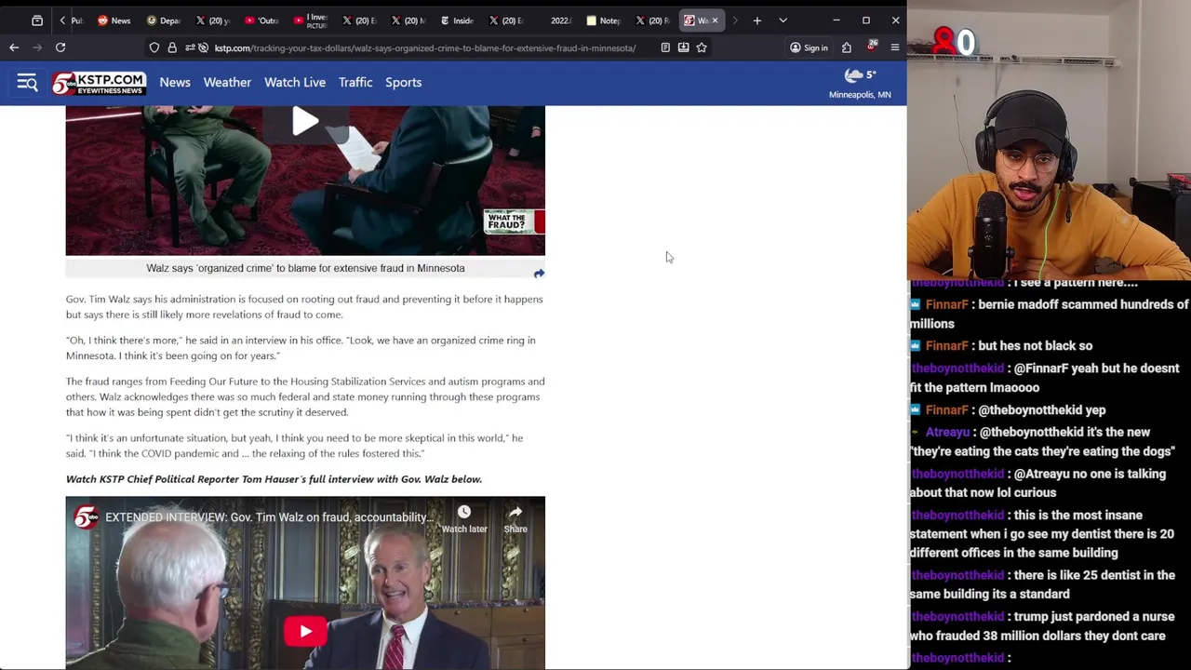
Task: Open the Watch Live section
Action: 295,82
